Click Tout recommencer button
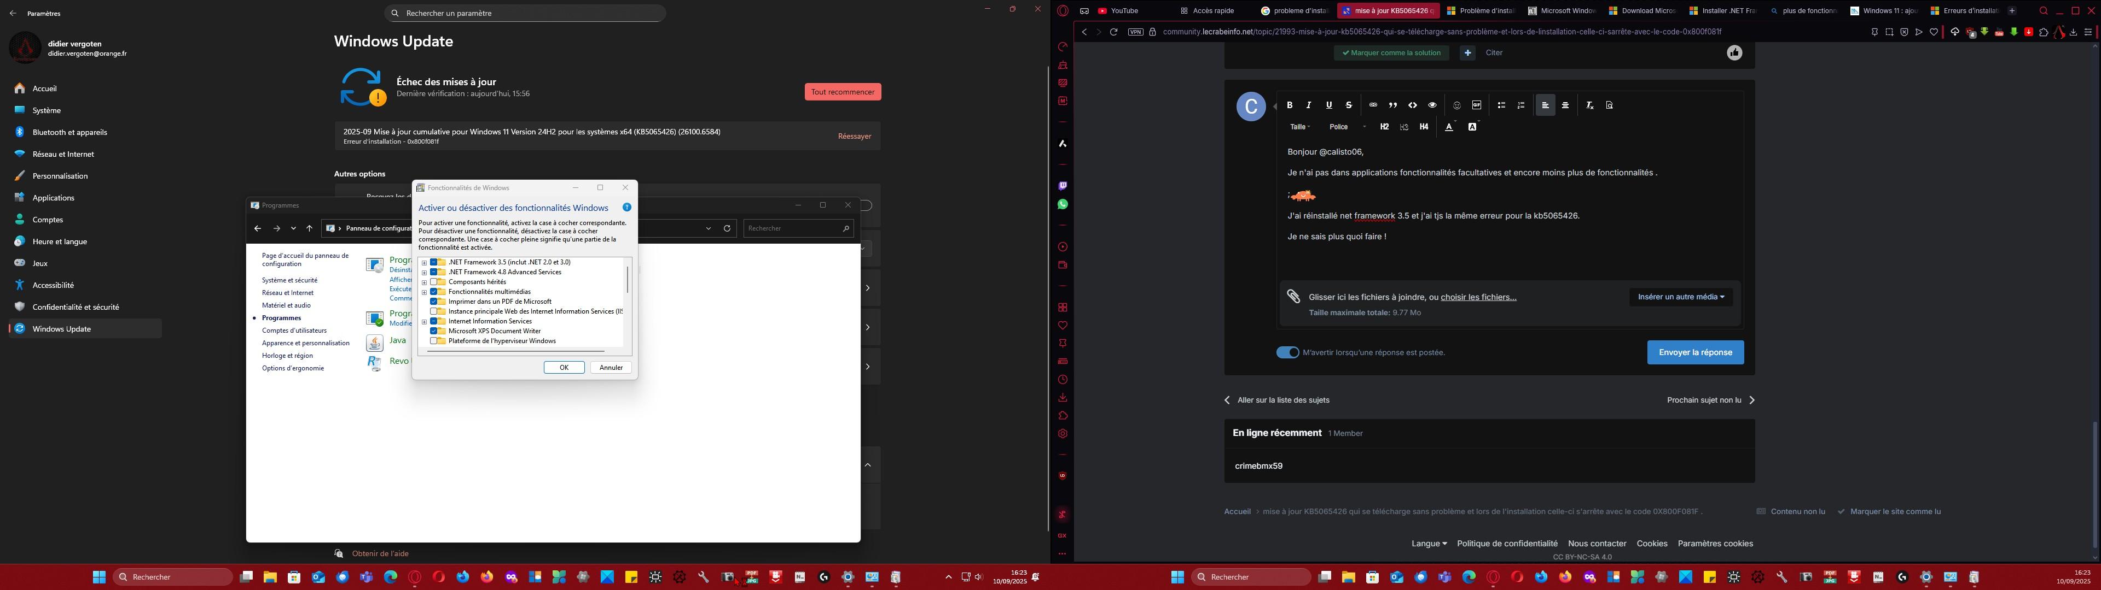This screenshot has width=2101, height=590. 843,92
